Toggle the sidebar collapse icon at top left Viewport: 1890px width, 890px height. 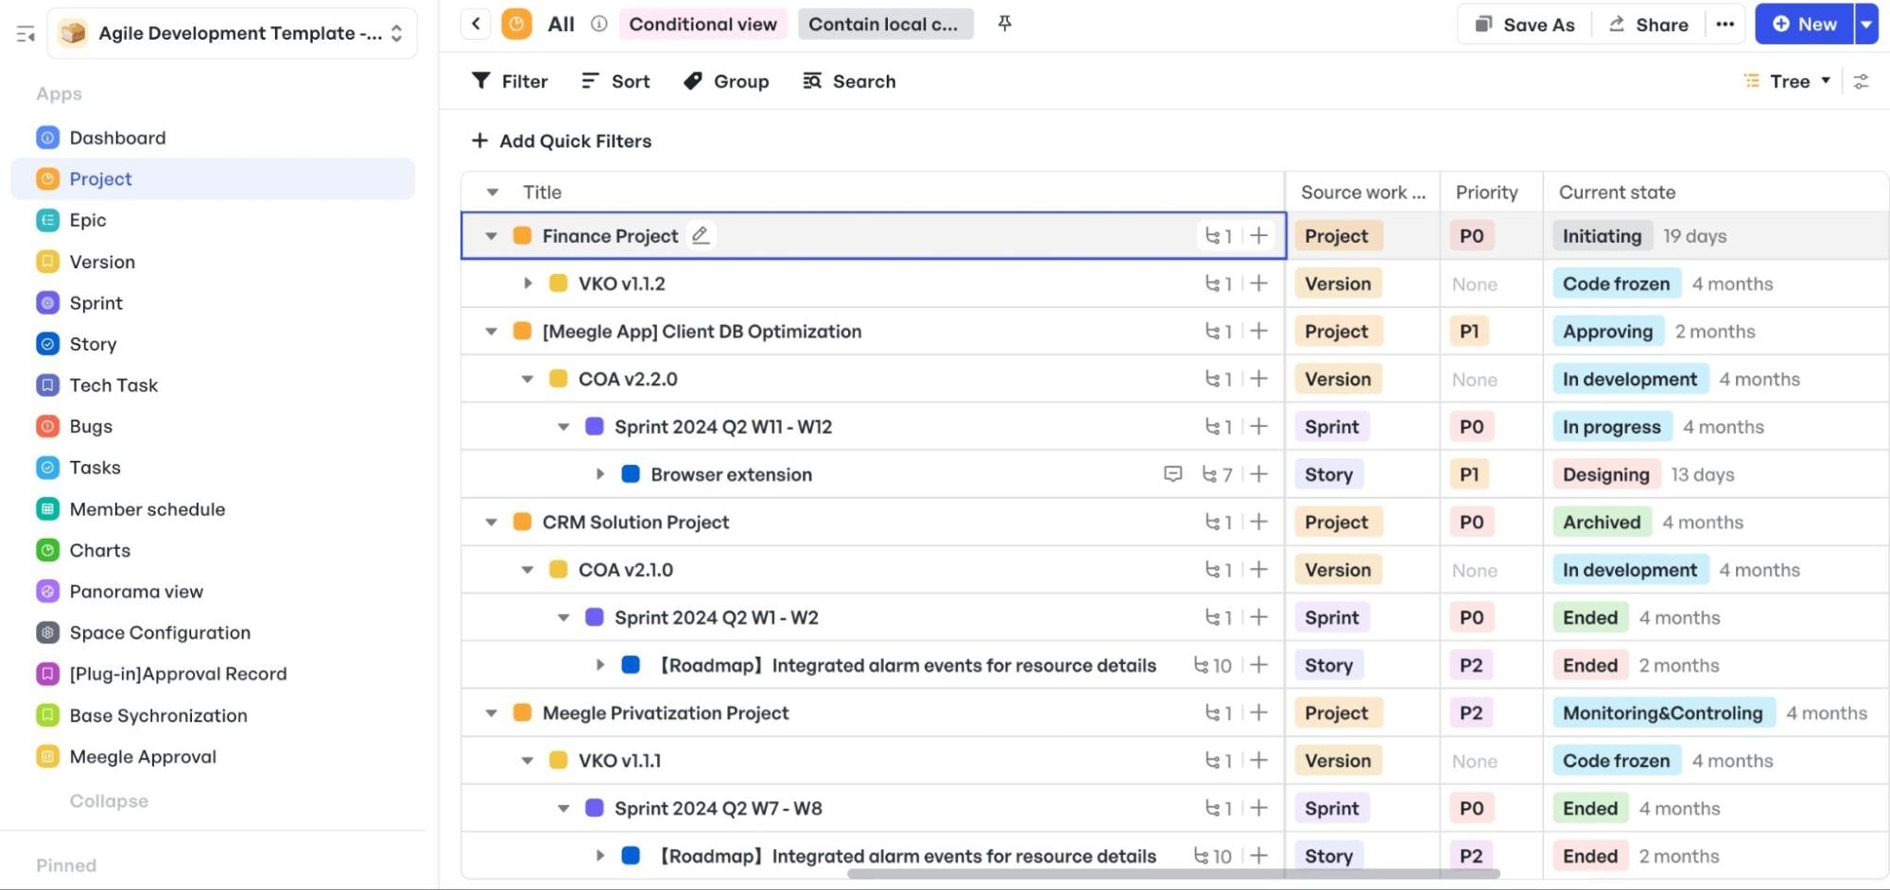tap(26, 34)
